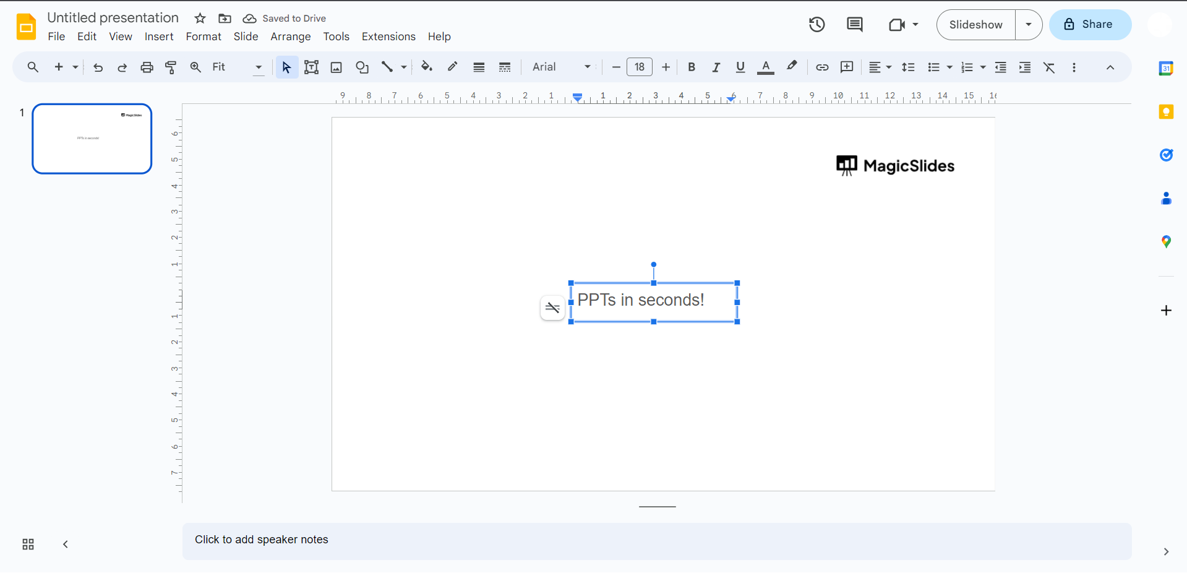Screen dimensions: 1187x573
Task: Open the comment history panel
Action: 855,25
